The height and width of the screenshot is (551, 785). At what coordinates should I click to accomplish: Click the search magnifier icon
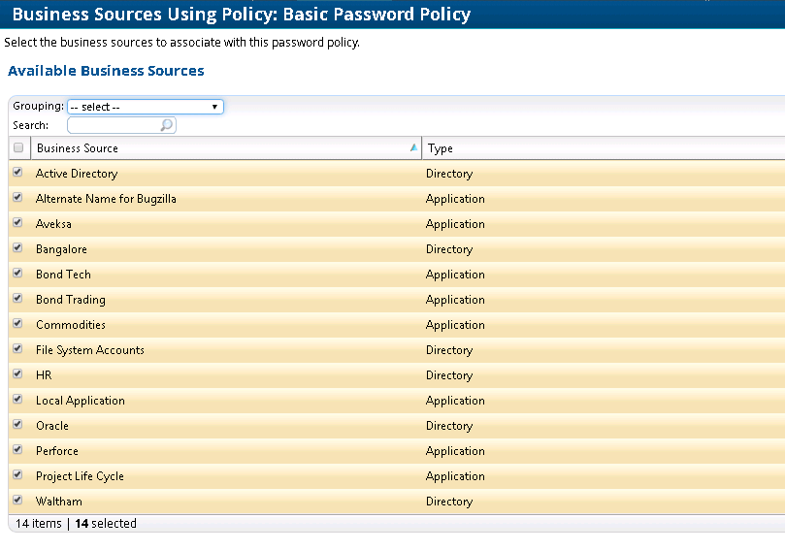click(166, 125)
